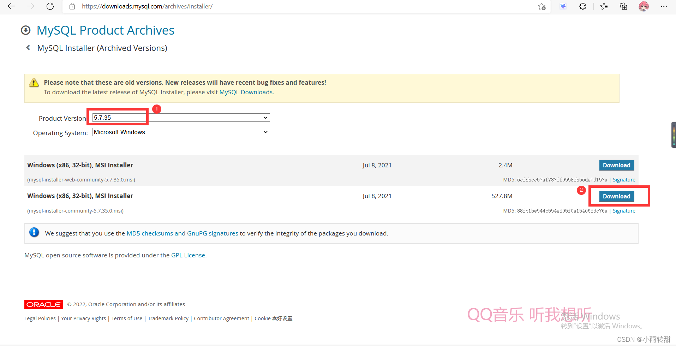Open the user profile avatar
This screenshot has width=676, height=346.
coord(644,6)
